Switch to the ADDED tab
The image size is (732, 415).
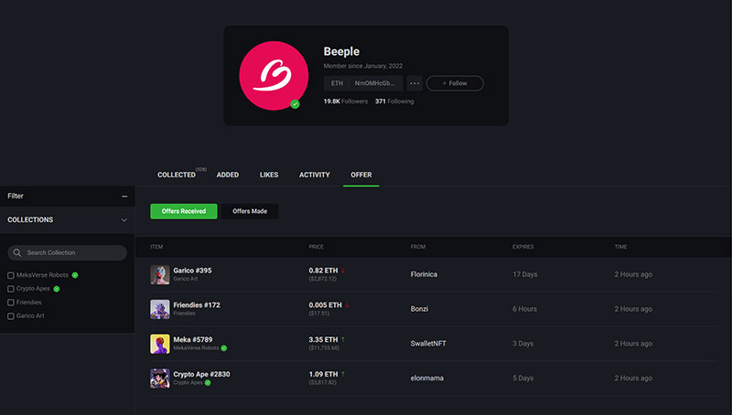tap(227, 175)
